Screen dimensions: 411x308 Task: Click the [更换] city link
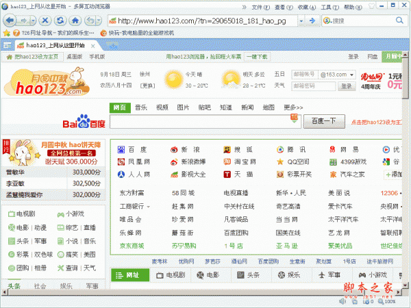coord(147,86)
